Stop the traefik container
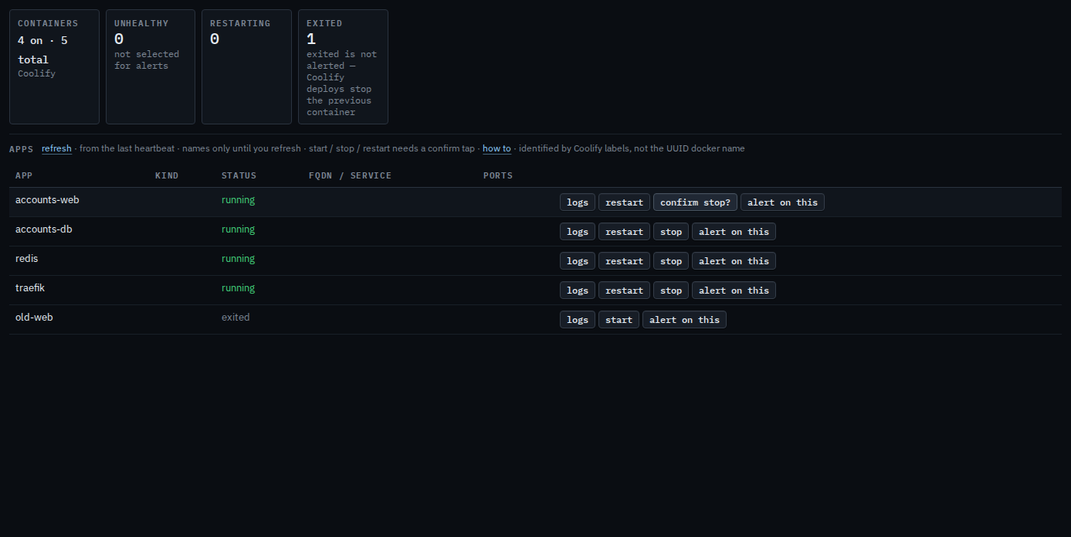 coord(671,291)
